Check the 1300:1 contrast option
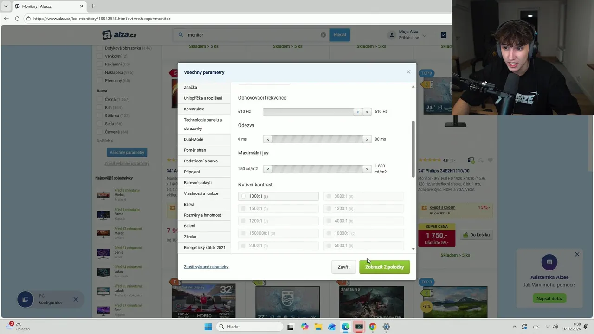The width and height of the screenshot is (594, 334). point(329,209)
